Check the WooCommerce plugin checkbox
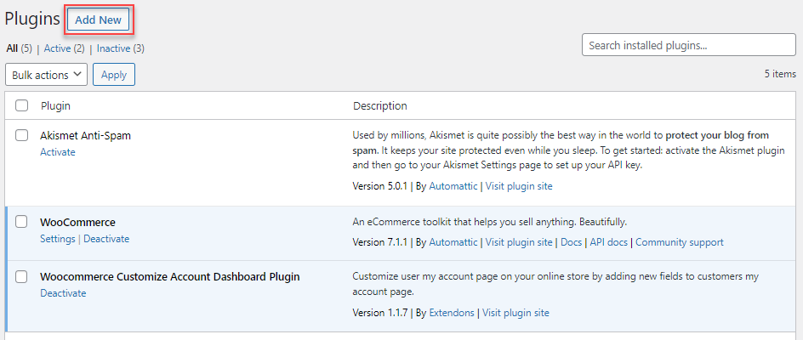Screen dimensions: 803x340 [x=21, y=222]
